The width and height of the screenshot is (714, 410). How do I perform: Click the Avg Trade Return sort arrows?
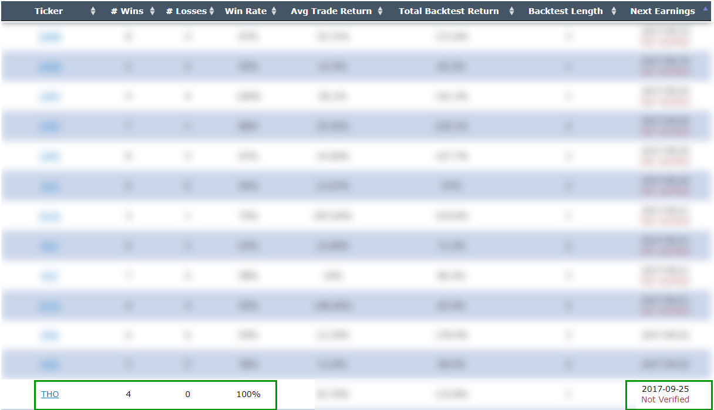[380, 11]
